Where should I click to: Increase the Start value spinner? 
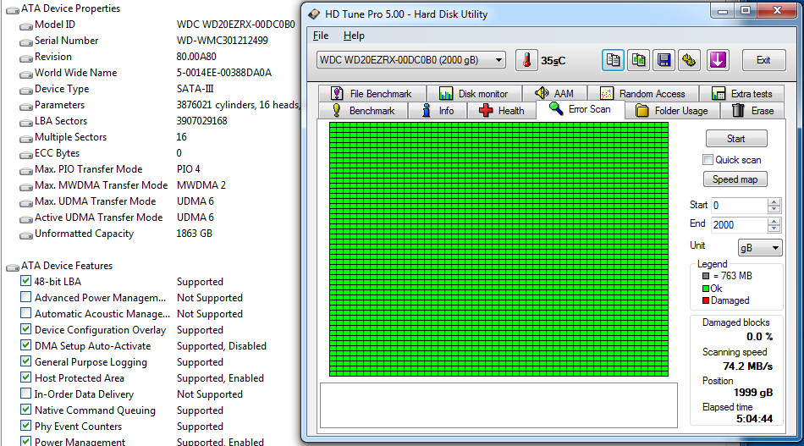[774, 201]
